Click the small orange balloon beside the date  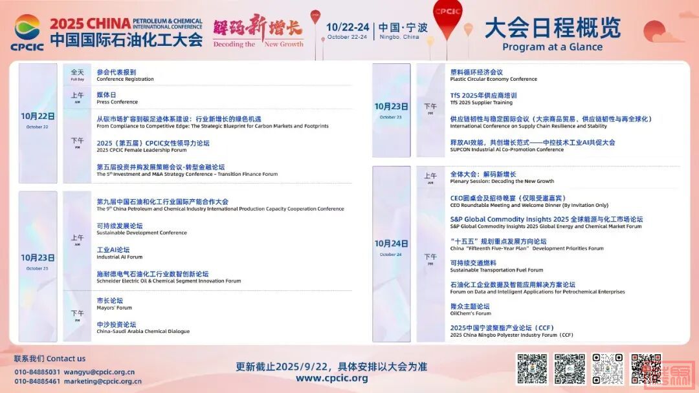point(468,30)
